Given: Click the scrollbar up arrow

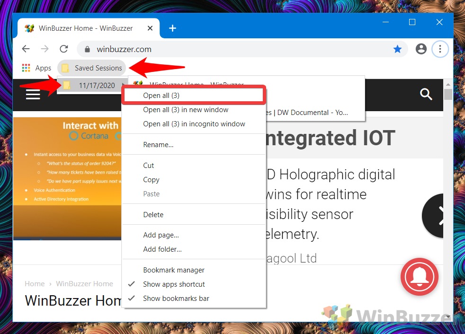Looking at the screenshot, I should (448, 85).
